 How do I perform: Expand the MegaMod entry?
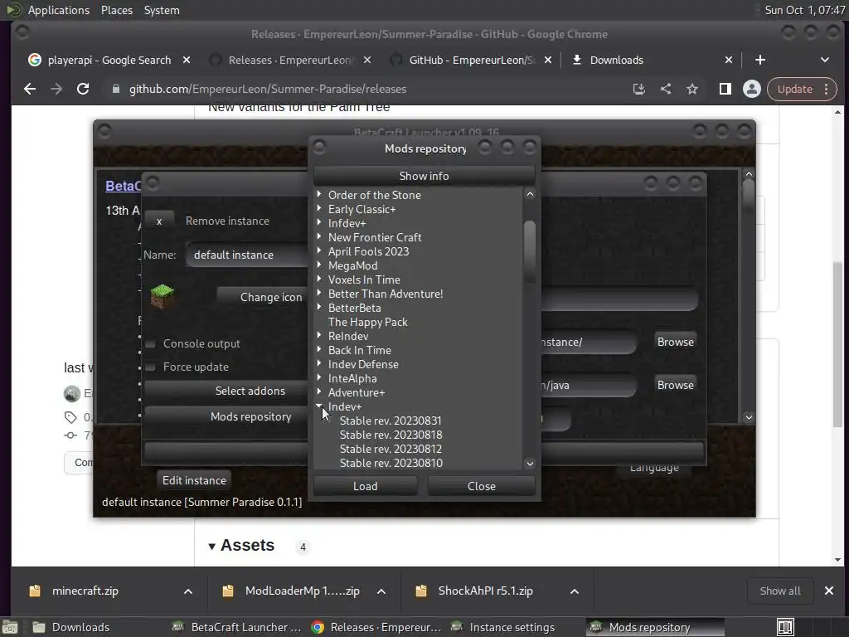[319, 265]
